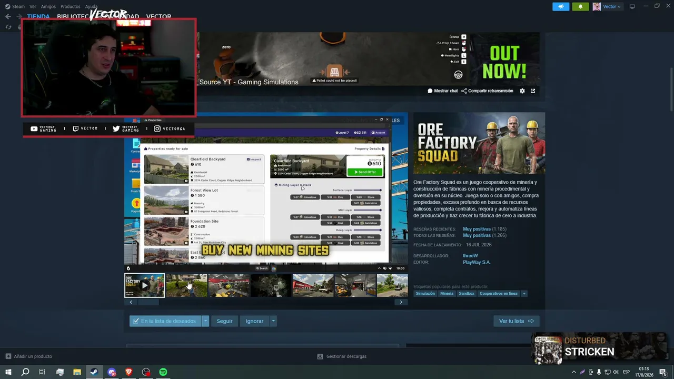The width and height of the screenshot is (674, 379).
Task: Open the Ore Factory Squad header image
Action: (x=479, y=143)
